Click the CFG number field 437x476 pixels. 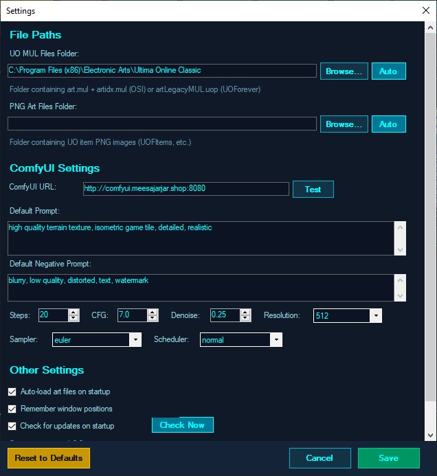pos(133,315)
